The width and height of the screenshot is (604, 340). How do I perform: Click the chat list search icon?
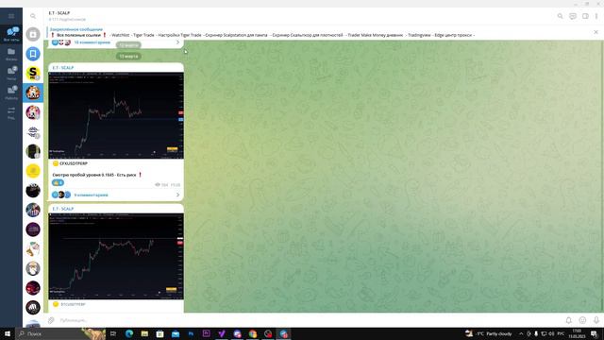[33, 16]
